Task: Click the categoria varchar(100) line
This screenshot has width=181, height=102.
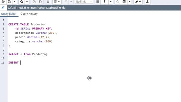Action: 34,41
